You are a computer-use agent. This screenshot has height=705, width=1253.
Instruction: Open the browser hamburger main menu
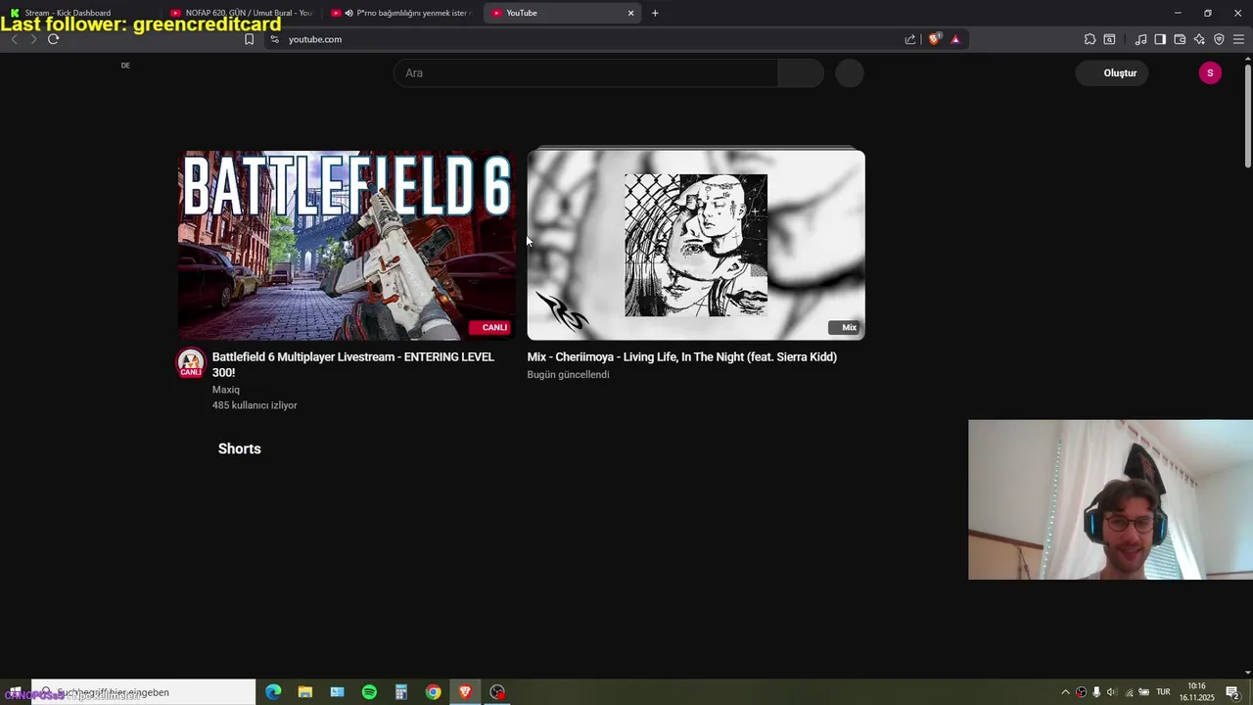point(1238,39)
